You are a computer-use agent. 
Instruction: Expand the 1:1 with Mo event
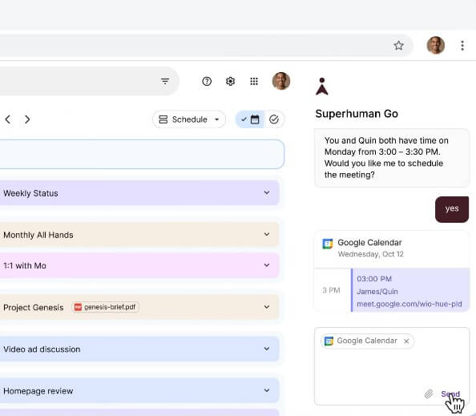267,265
